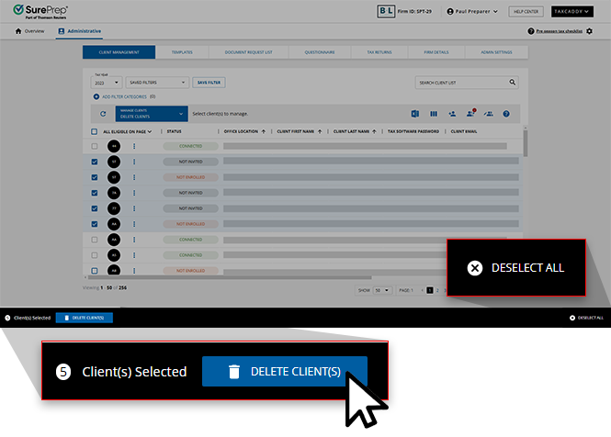Open the Questionnaire tab
This screenshot has width=611, height=437.
click(320, 52)
